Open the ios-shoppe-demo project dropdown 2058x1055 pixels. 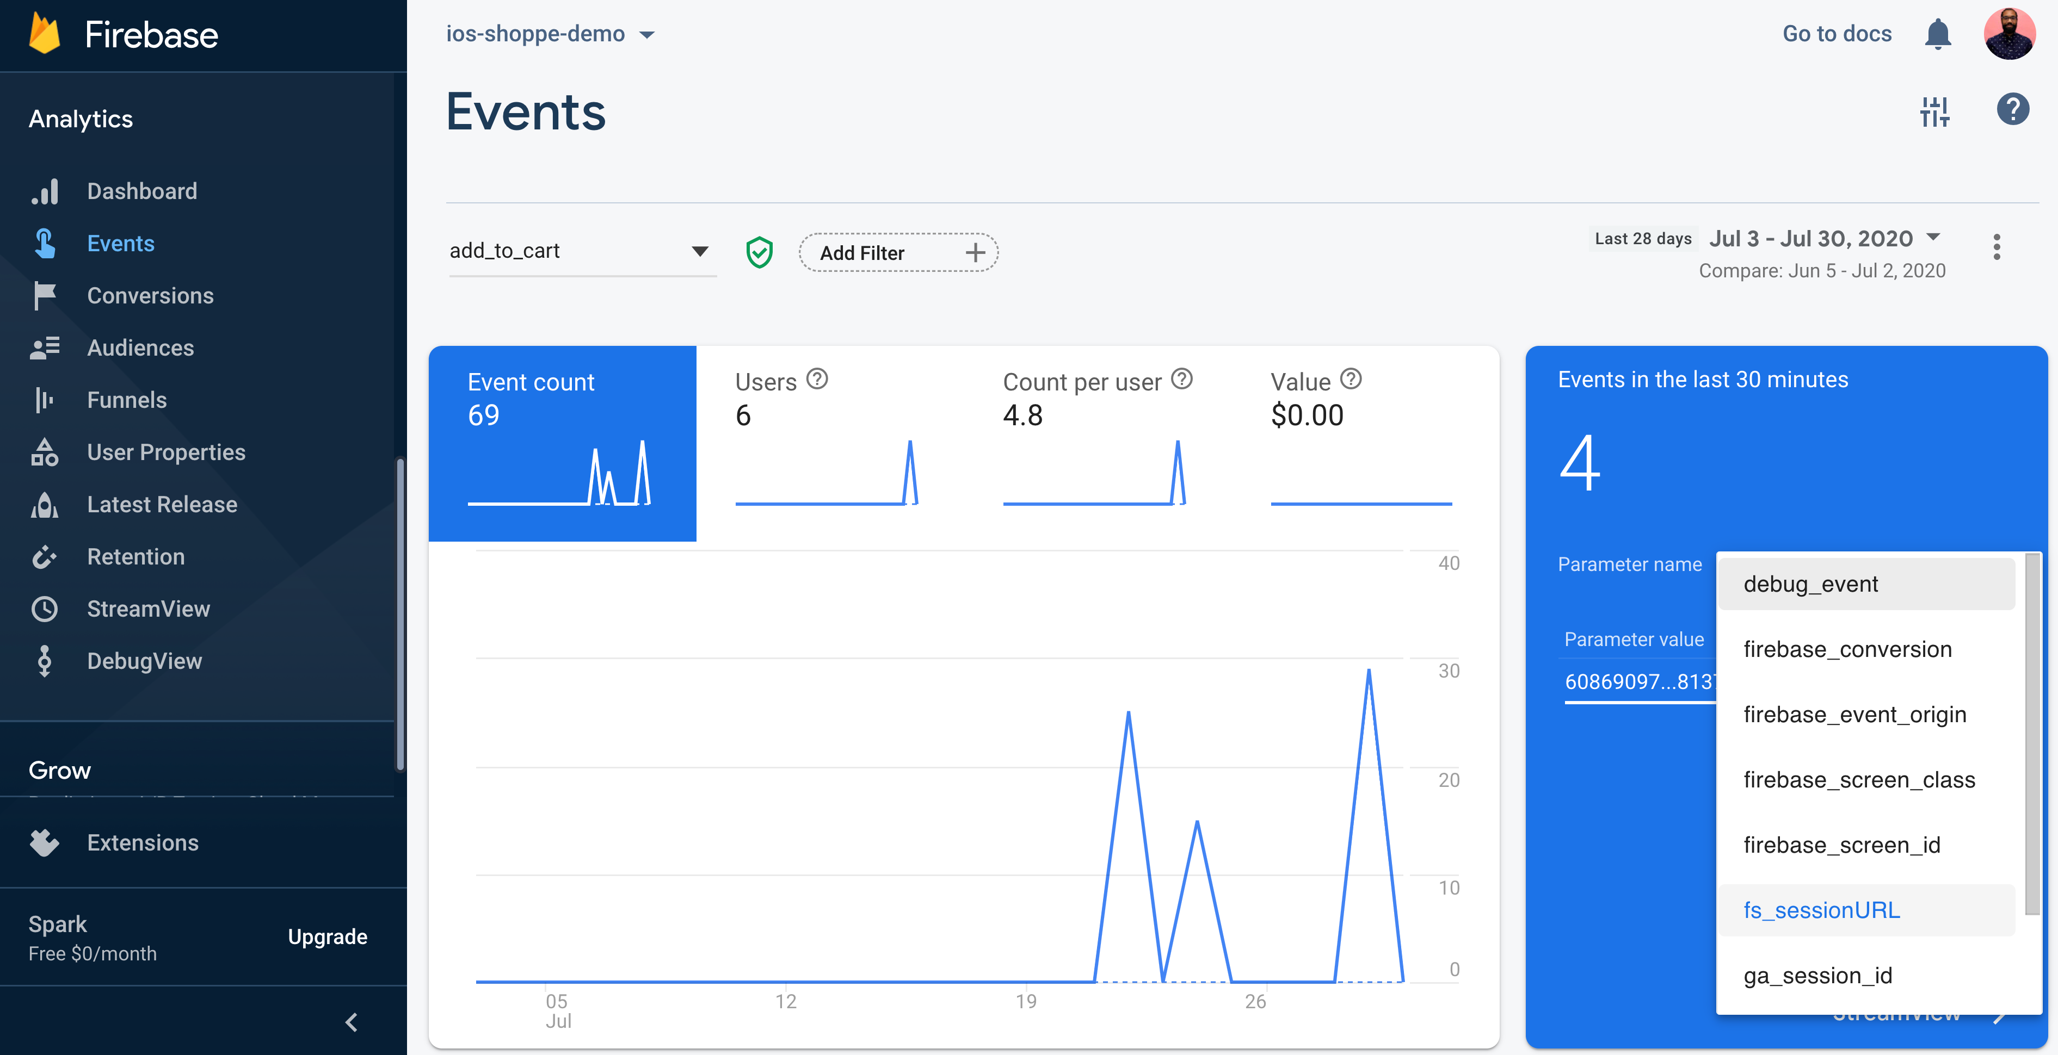tap(551, 34)
